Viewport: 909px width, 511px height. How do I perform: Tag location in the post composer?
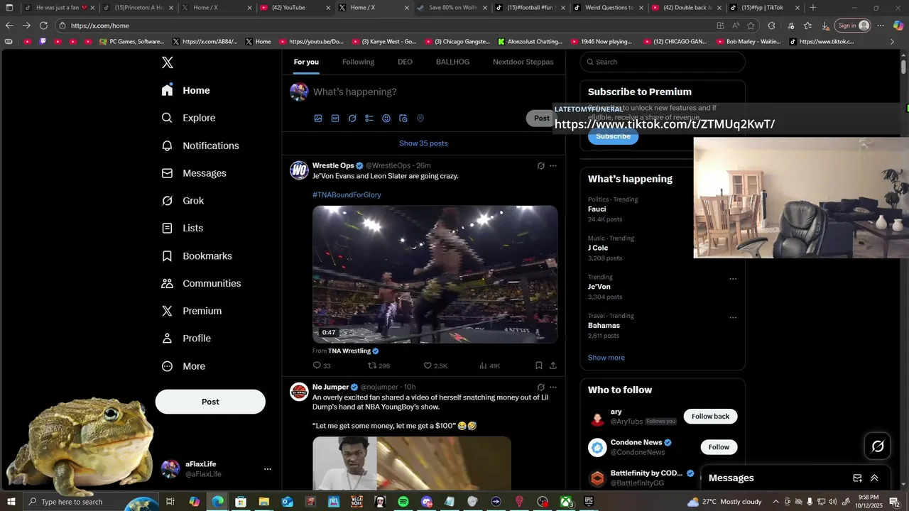point(420,119)
